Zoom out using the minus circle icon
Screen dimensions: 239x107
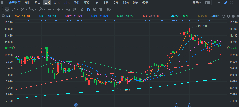pyautogui.click(x=233, y=16)
